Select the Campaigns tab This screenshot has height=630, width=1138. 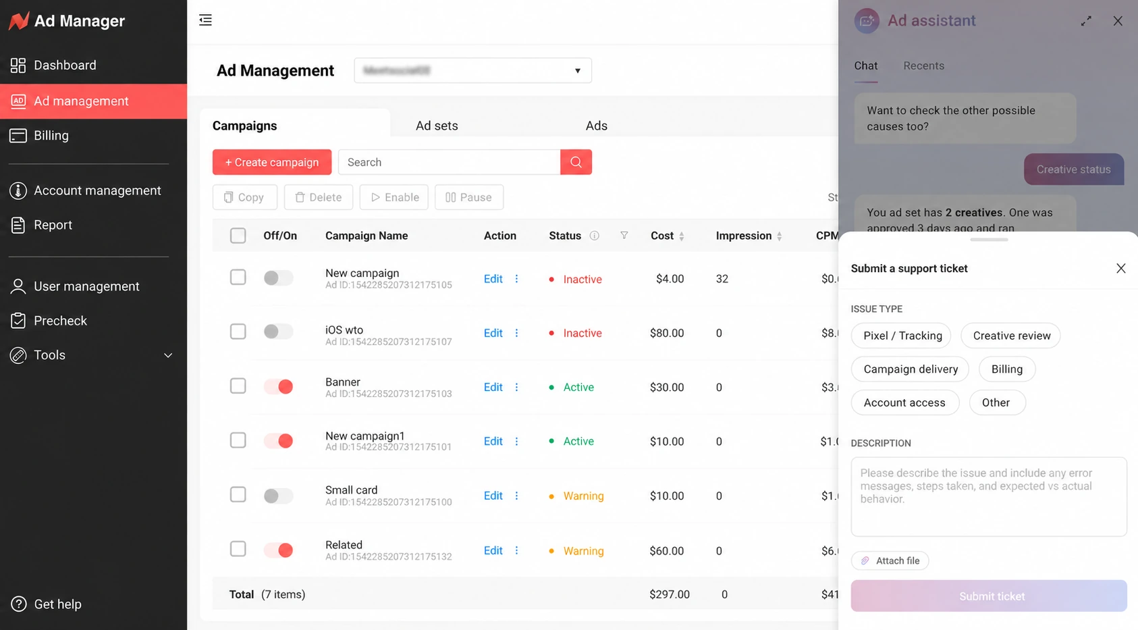244,126
